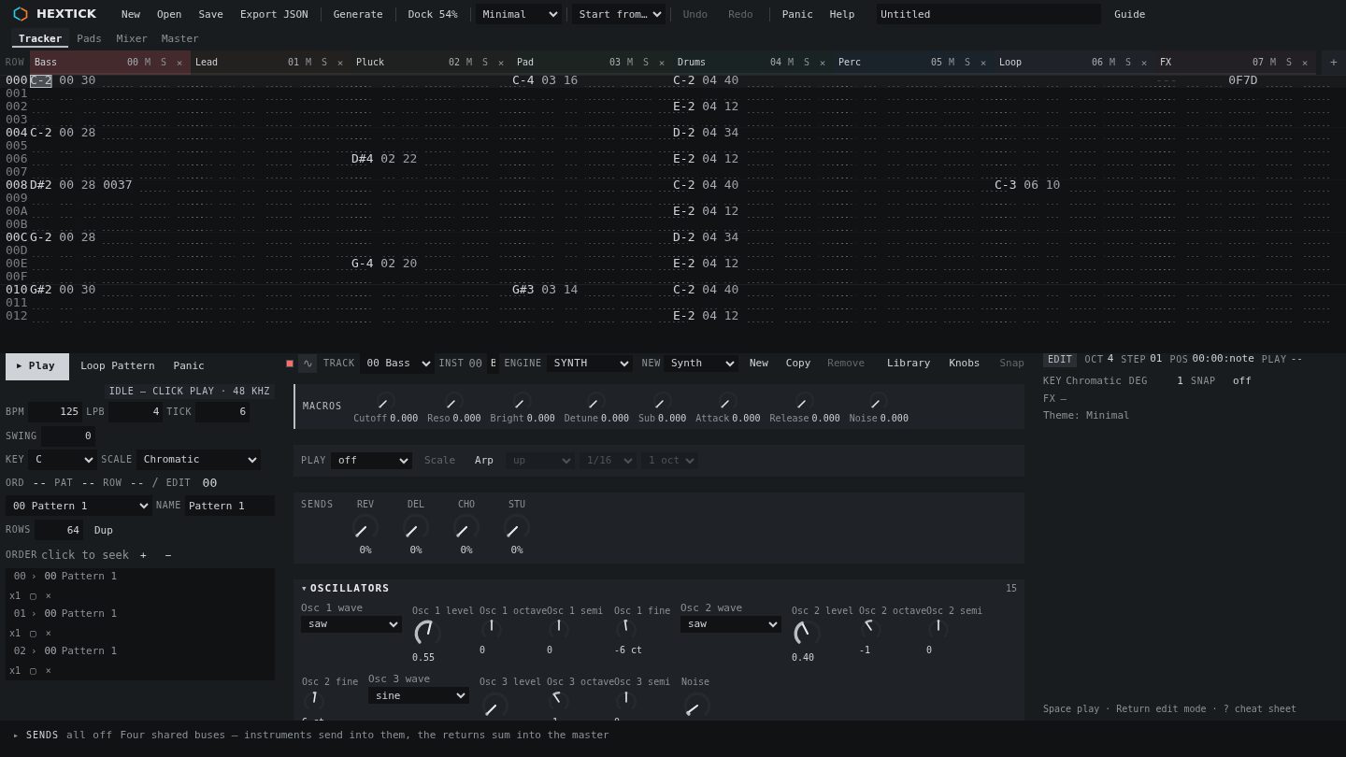Switch to the Mixer tab
The width and height of the screenshot is (1346, 757).
[x=132, y=38]
